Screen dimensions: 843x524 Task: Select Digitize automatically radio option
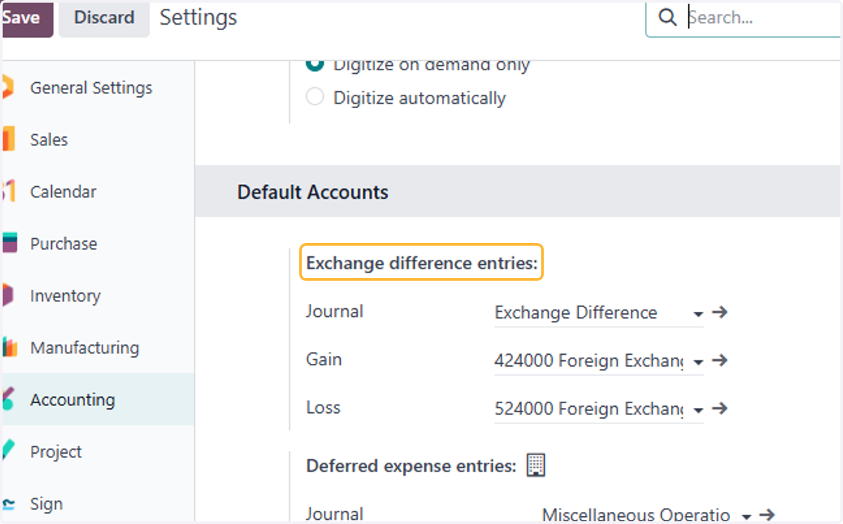[x=315, y=97]
